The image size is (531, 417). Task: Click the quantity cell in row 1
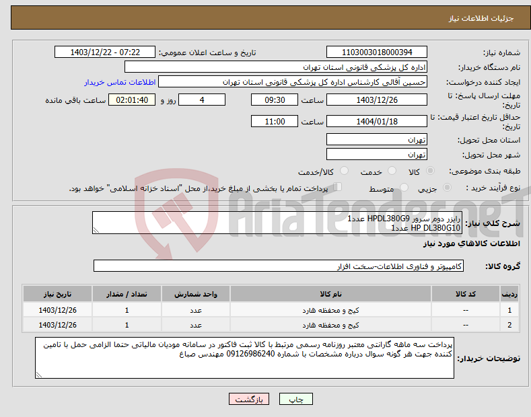click(127, 310)
